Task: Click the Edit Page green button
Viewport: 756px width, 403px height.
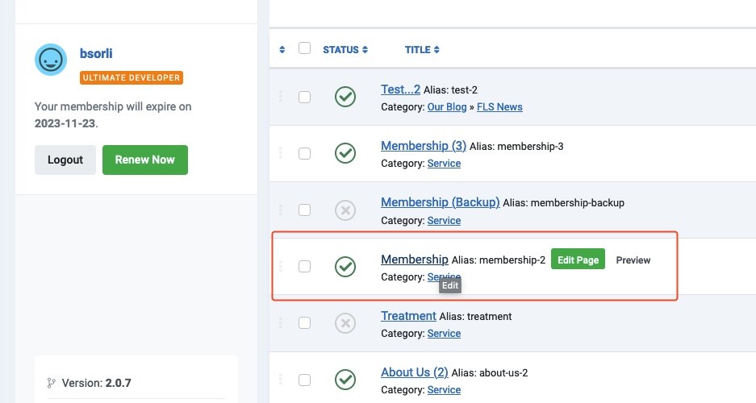Action: (578, 260)
